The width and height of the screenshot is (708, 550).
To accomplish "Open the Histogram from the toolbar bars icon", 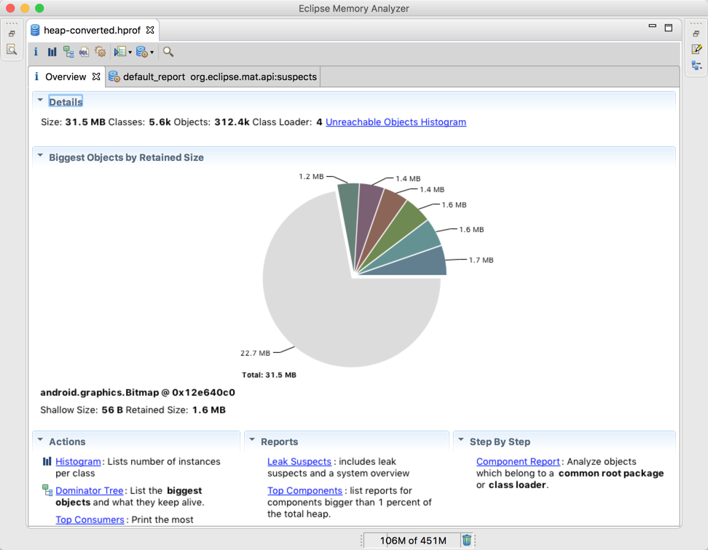I will [52, 52].
